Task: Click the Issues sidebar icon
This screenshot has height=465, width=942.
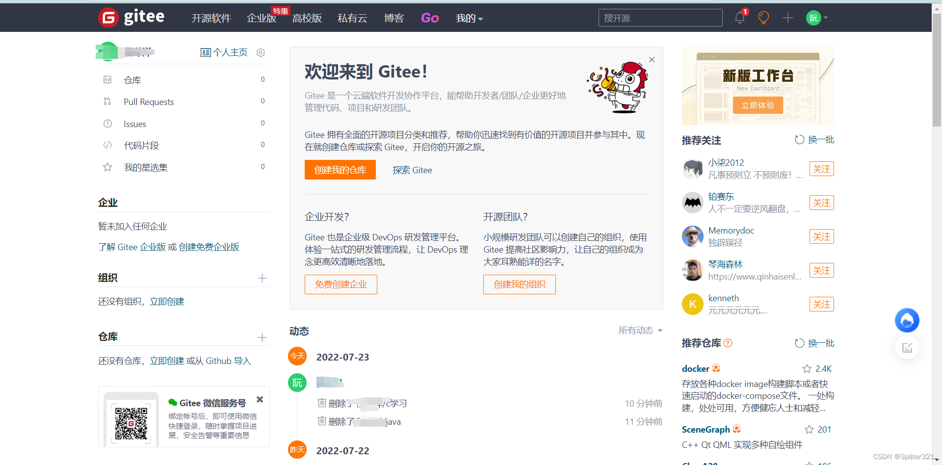Action: click(107, 124)
